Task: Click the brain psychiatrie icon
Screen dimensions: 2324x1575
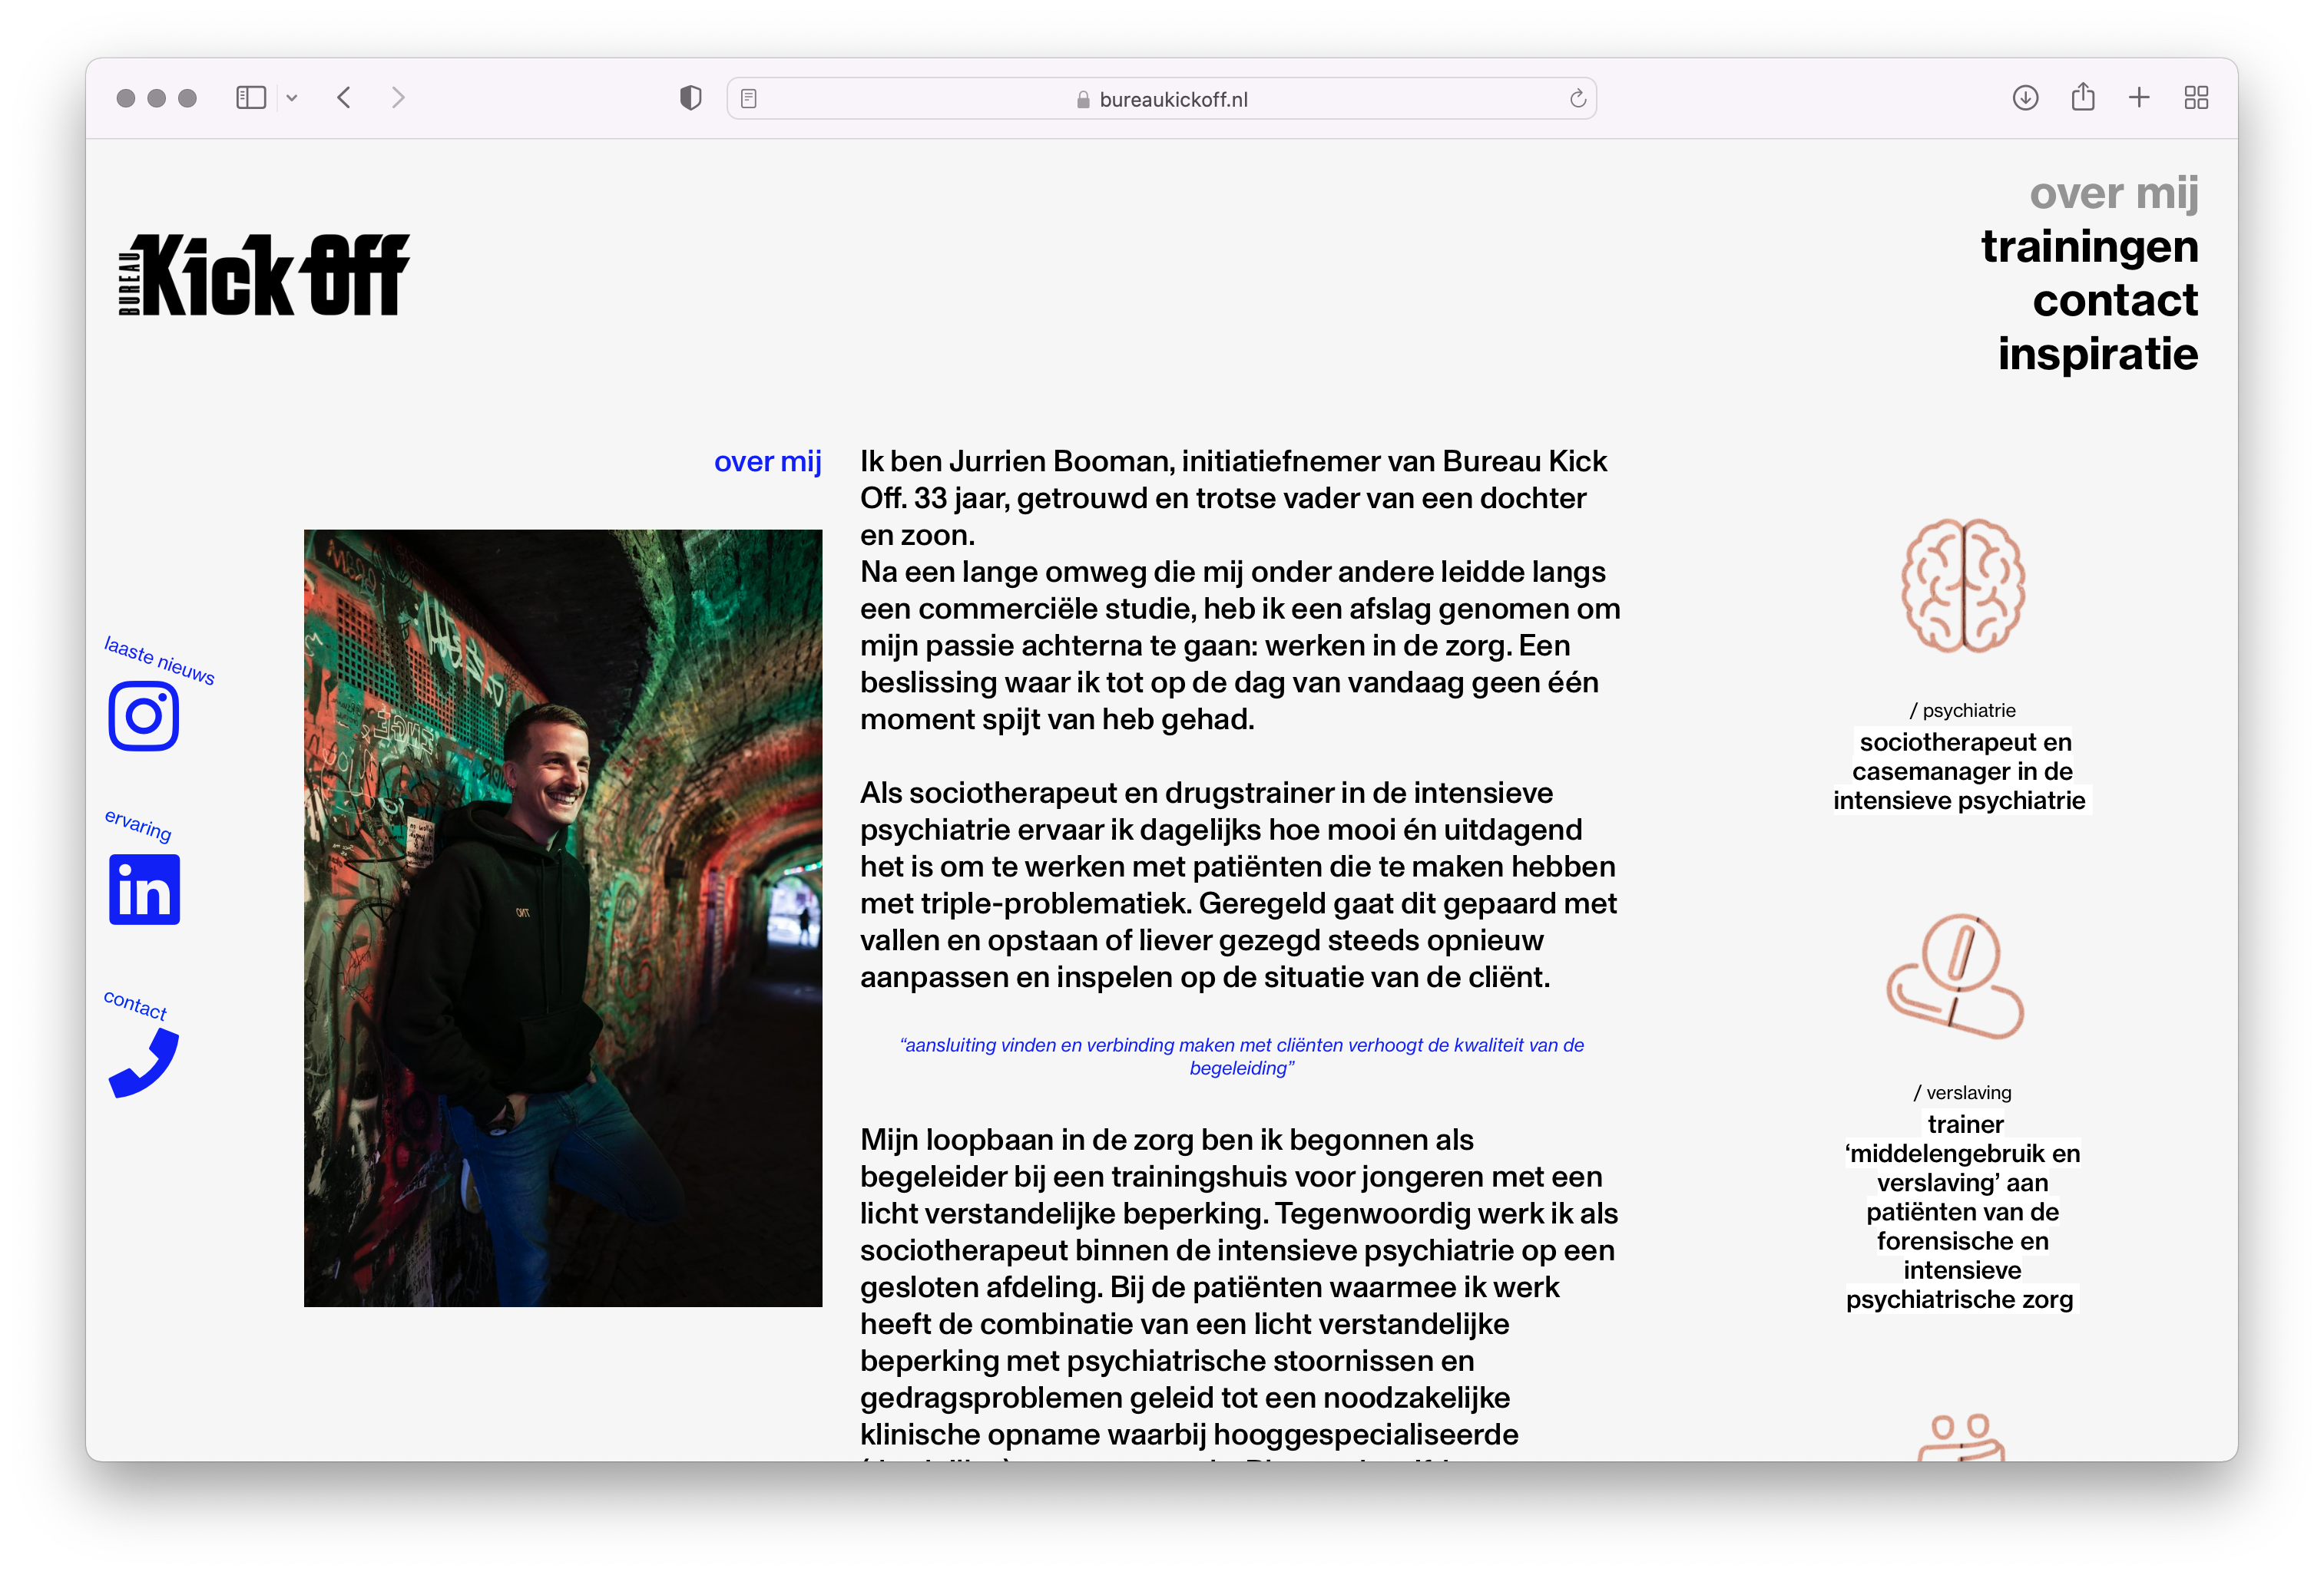Action: (x=1962, y=586)
